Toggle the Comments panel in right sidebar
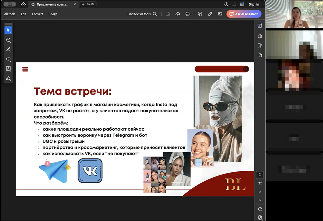The height and width of the screenshot is (221, 323). click(x=260, y=36)
